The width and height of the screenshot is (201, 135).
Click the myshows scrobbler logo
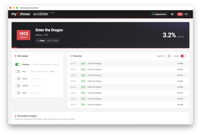tap(30, 14)
